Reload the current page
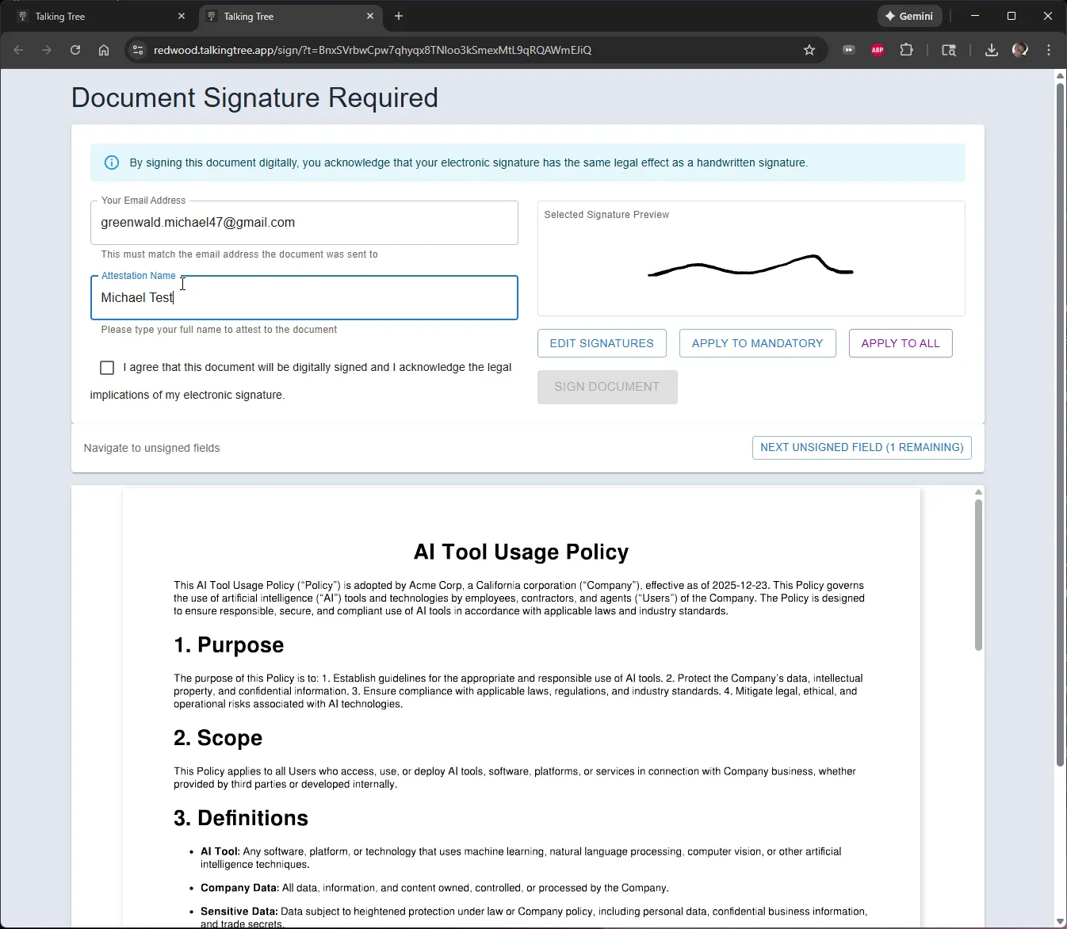This screenshot has height=929, width=1067. point(75,50)
